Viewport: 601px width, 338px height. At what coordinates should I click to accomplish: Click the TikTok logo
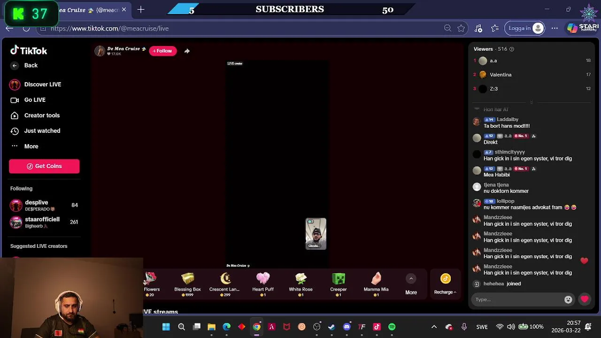coord(29,50)
